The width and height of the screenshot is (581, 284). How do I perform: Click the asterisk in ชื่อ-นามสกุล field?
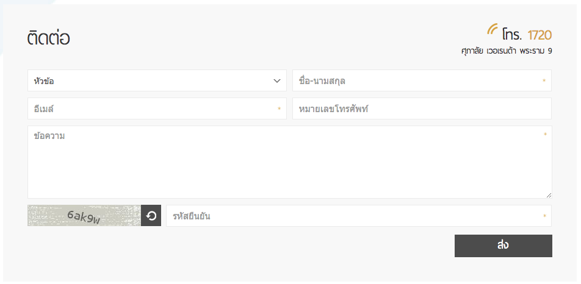[x=544, y=80]
